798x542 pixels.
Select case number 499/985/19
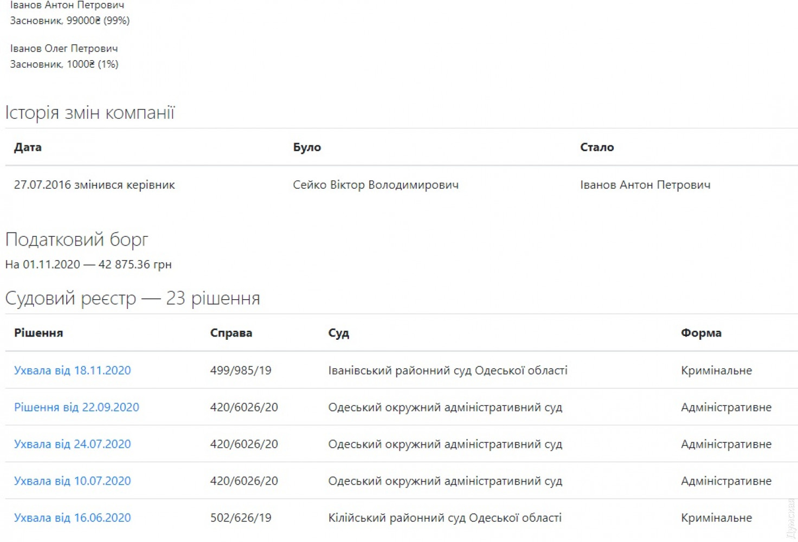[241, 370]
